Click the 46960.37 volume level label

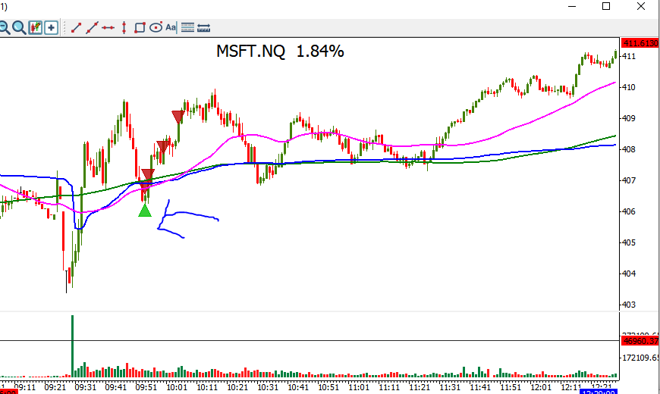point(640,341)
